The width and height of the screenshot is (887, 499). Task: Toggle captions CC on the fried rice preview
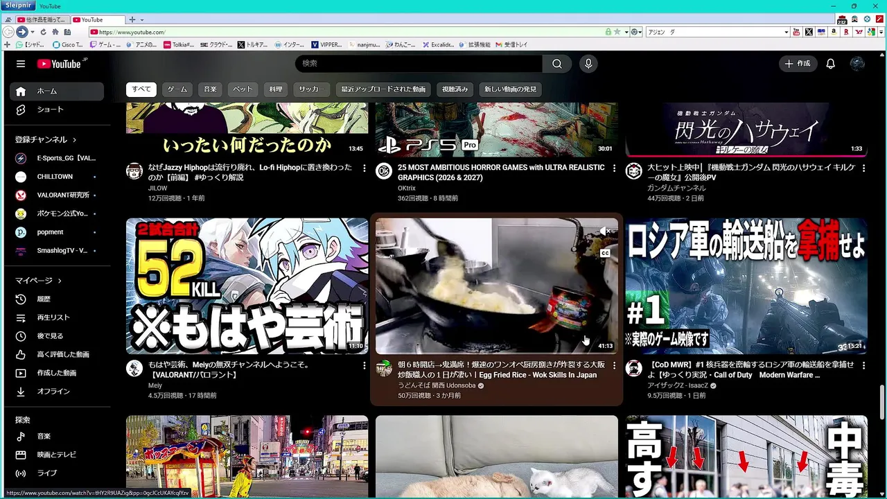pos(605,253)
